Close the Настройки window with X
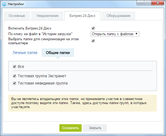166x136 pixels. point(158,3)
